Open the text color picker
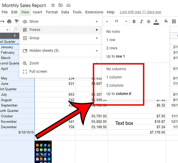Viewport: 178px width, 163px height. pos(156,21)
